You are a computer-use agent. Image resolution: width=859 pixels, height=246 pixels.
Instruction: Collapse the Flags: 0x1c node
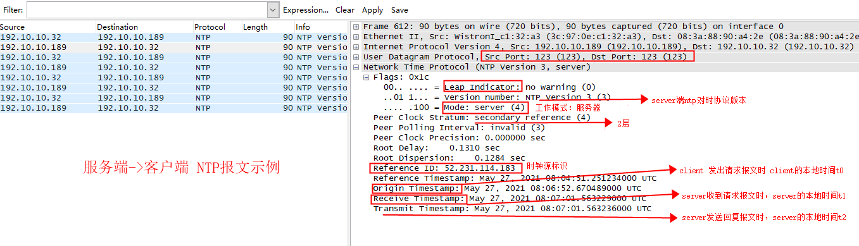click(x=367, y=77)
